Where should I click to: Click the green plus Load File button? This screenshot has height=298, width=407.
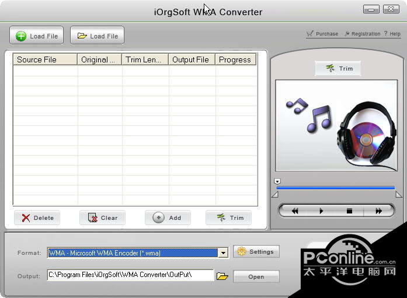[37, 36]
